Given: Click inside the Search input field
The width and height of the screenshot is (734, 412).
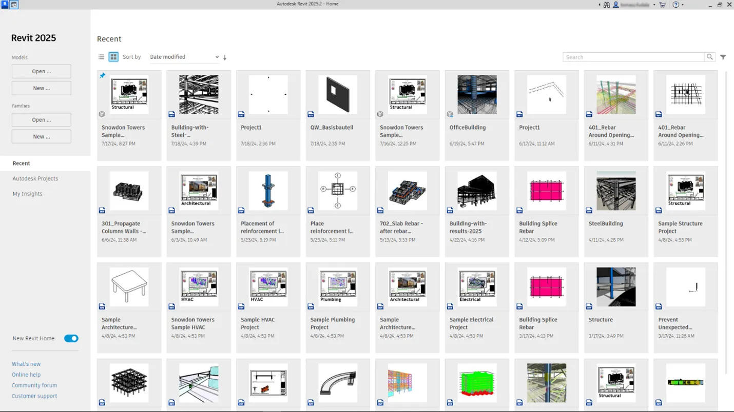Looking at the screenshot, I should point(634,57).
